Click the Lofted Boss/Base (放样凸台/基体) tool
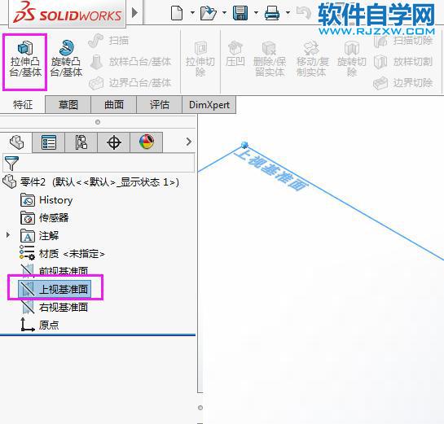444x424 pixels. 130,62
